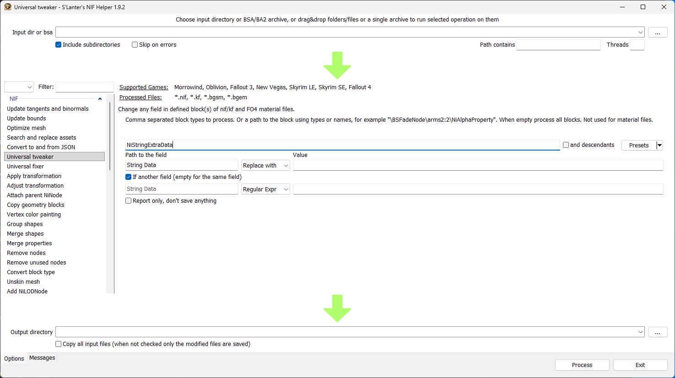Open the Input dir or bsa dropdown
This screenshot has width=675, height=378.
(640, 32)
